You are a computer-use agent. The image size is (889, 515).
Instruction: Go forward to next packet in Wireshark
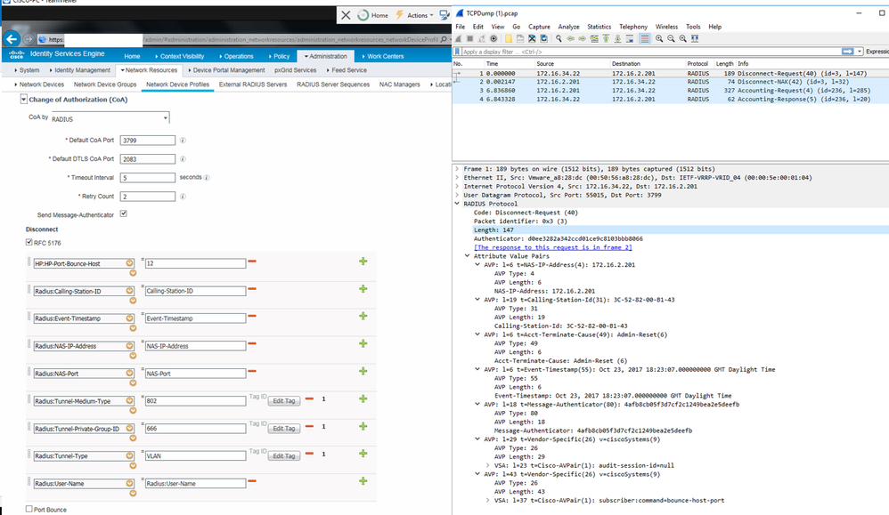(583, 38)
